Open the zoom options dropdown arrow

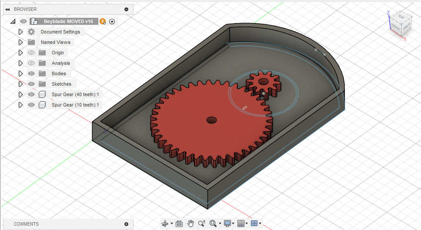point(220,223)
